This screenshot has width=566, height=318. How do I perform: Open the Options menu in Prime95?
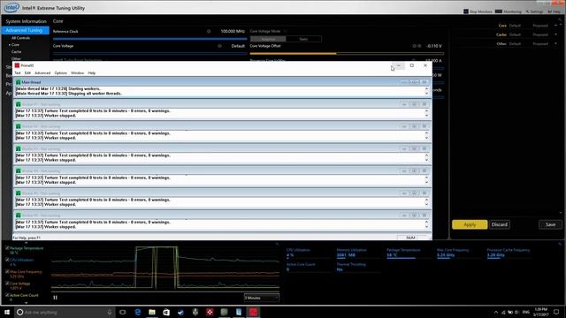[61, 72]
